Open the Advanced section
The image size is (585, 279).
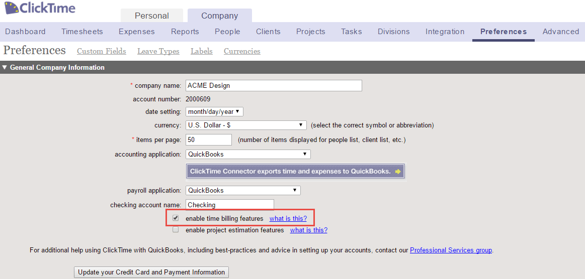(561, 32)
